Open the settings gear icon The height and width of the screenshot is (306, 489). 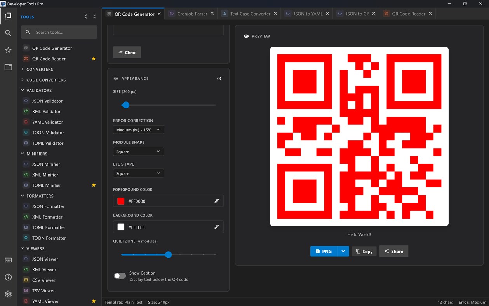[x=8, y=294]
